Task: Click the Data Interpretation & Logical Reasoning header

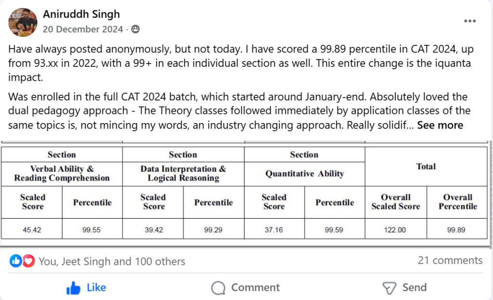Action: [183, 174]
